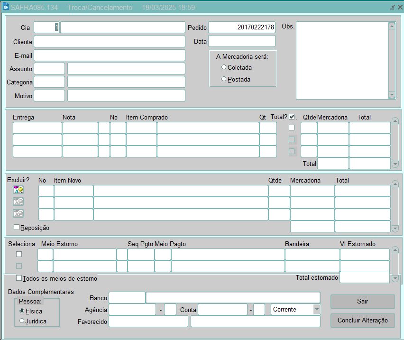This screenshot has height=340, width=404.
Task: Click the minimize arrow icon in title bar
Action: tap(392, 8)
